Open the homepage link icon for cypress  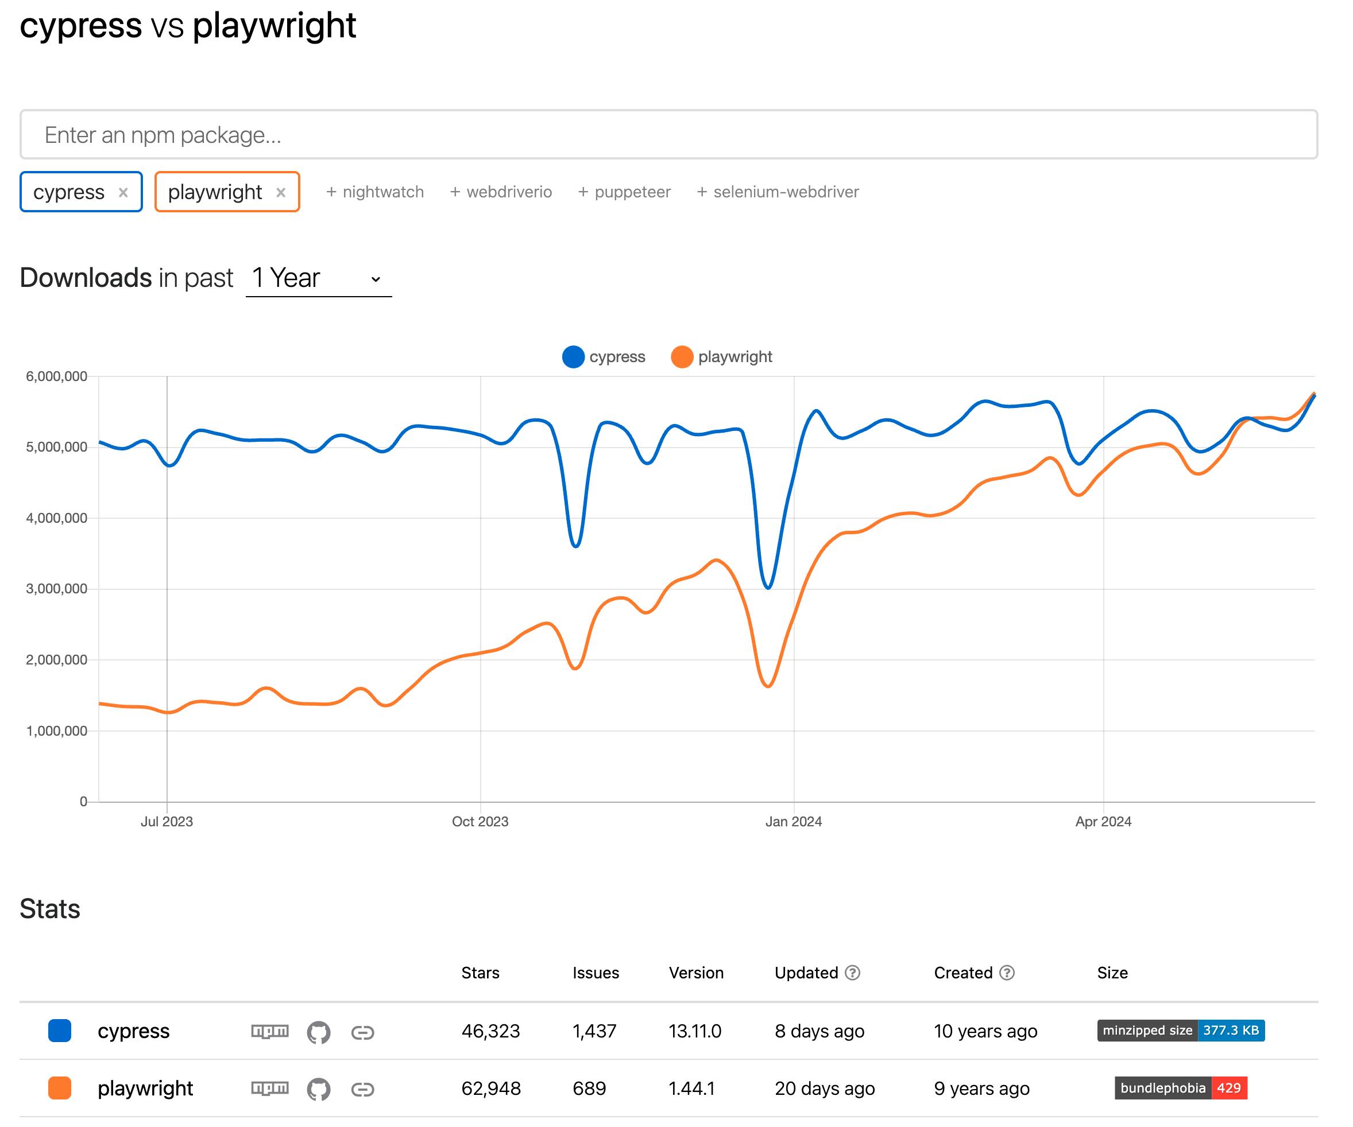pos(362,1033)
